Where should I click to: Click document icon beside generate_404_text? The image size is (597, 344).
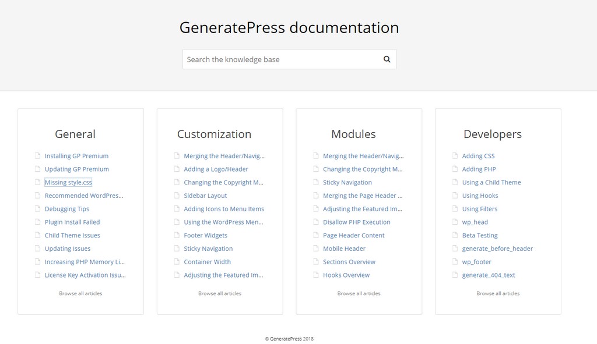pos(455,275)
